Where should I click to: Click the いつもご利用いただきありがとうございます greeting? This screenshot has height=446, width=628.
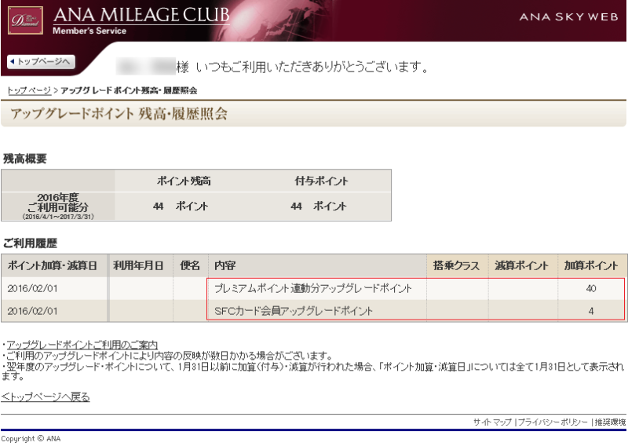[x=312, y=67]
